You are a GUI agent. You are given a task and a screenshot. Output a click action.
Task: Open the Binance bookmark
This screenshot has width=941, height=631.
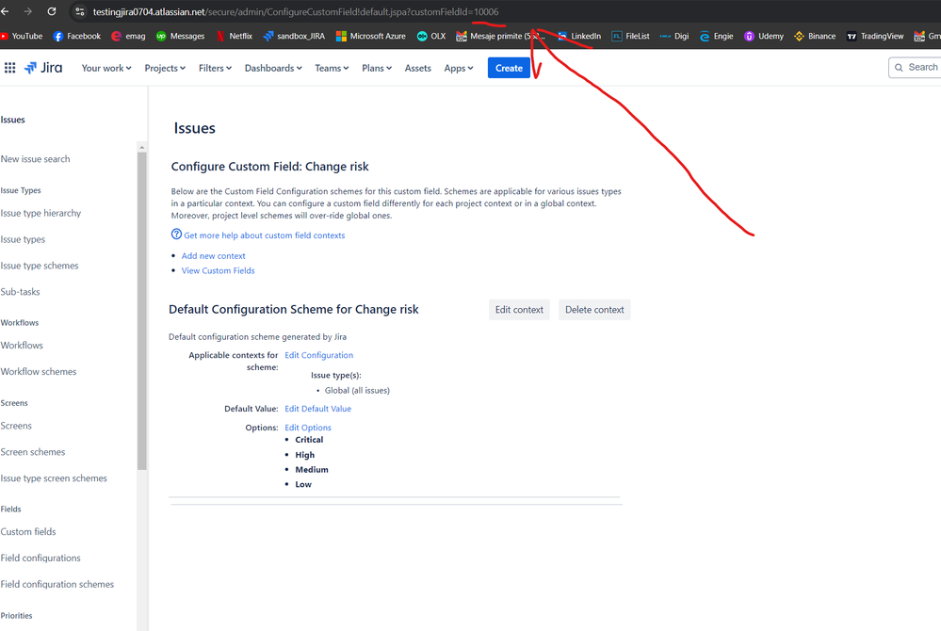point(815,36)
